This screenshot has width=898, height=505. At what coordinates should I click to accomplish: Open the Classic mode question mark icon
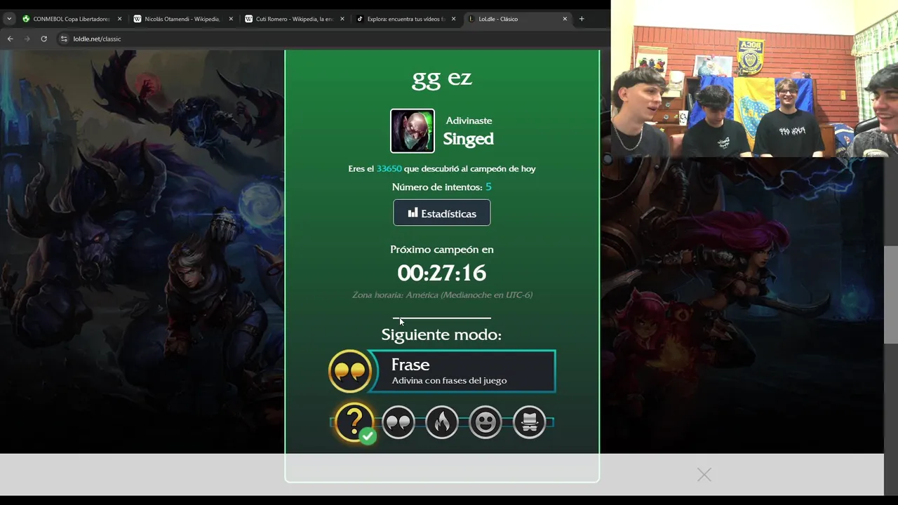coord(354,422)
